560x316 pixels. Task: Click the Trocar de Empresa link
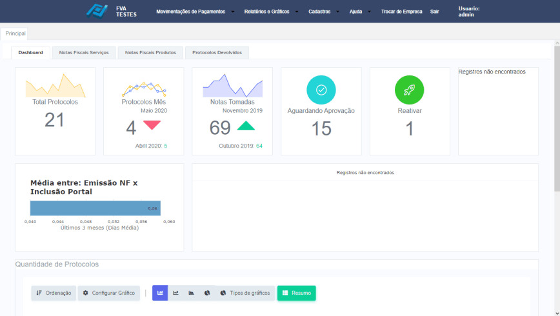point(401,12)
